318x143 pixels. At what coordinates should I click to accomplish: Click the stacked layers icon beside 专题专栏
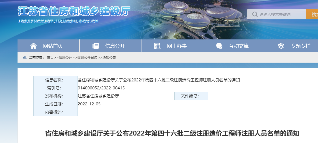pyautogui.click(x=281, y=46)
